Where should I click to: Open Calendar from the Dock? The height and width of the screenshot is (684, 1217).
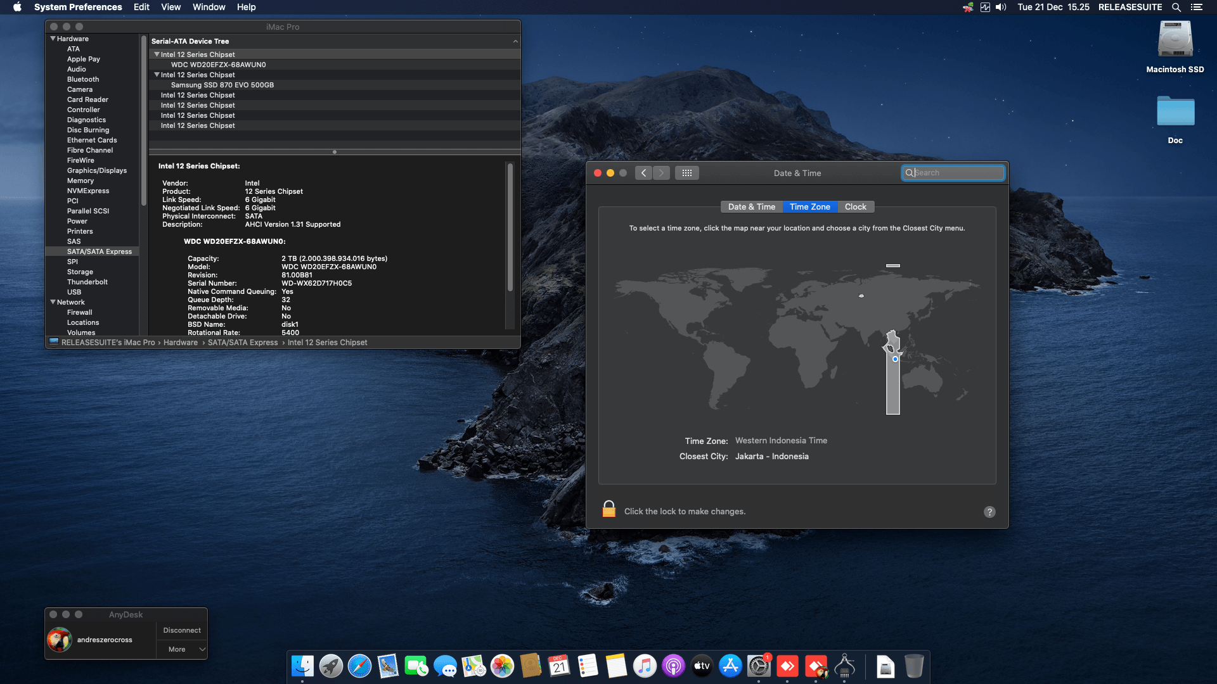point(559,666)
